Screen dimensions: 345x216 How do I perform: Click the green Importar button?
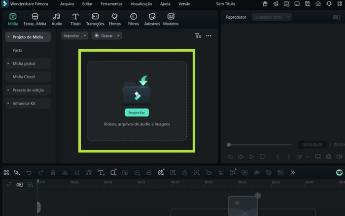[x=137, y=113]
